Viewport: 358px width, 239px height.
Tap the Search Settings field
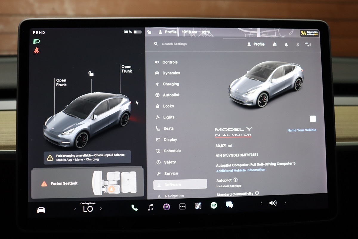(174, 44)
